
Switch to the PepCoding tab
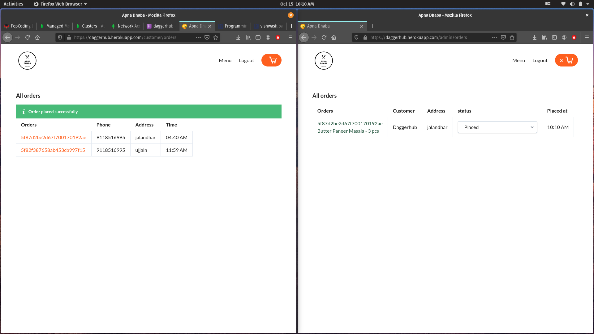click(19, 26)
